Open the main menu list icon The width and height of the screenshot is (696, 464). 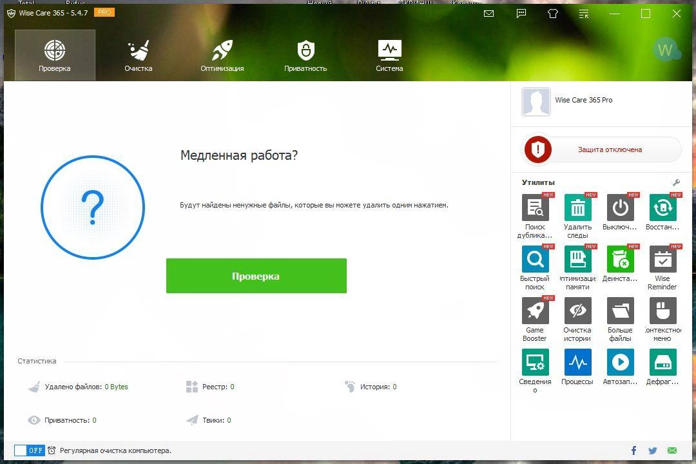click(584, 14)
